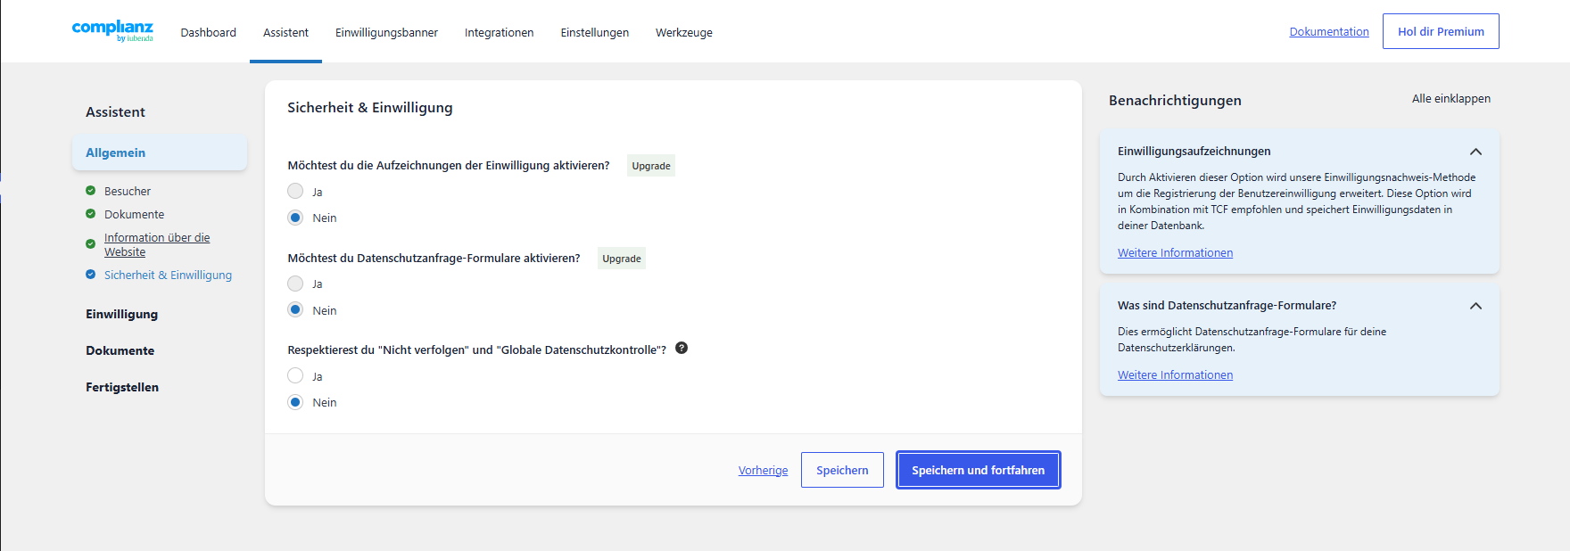This screenshot has height=551, width=1570.
Task: Click the Speichern button
Action: 842,470
